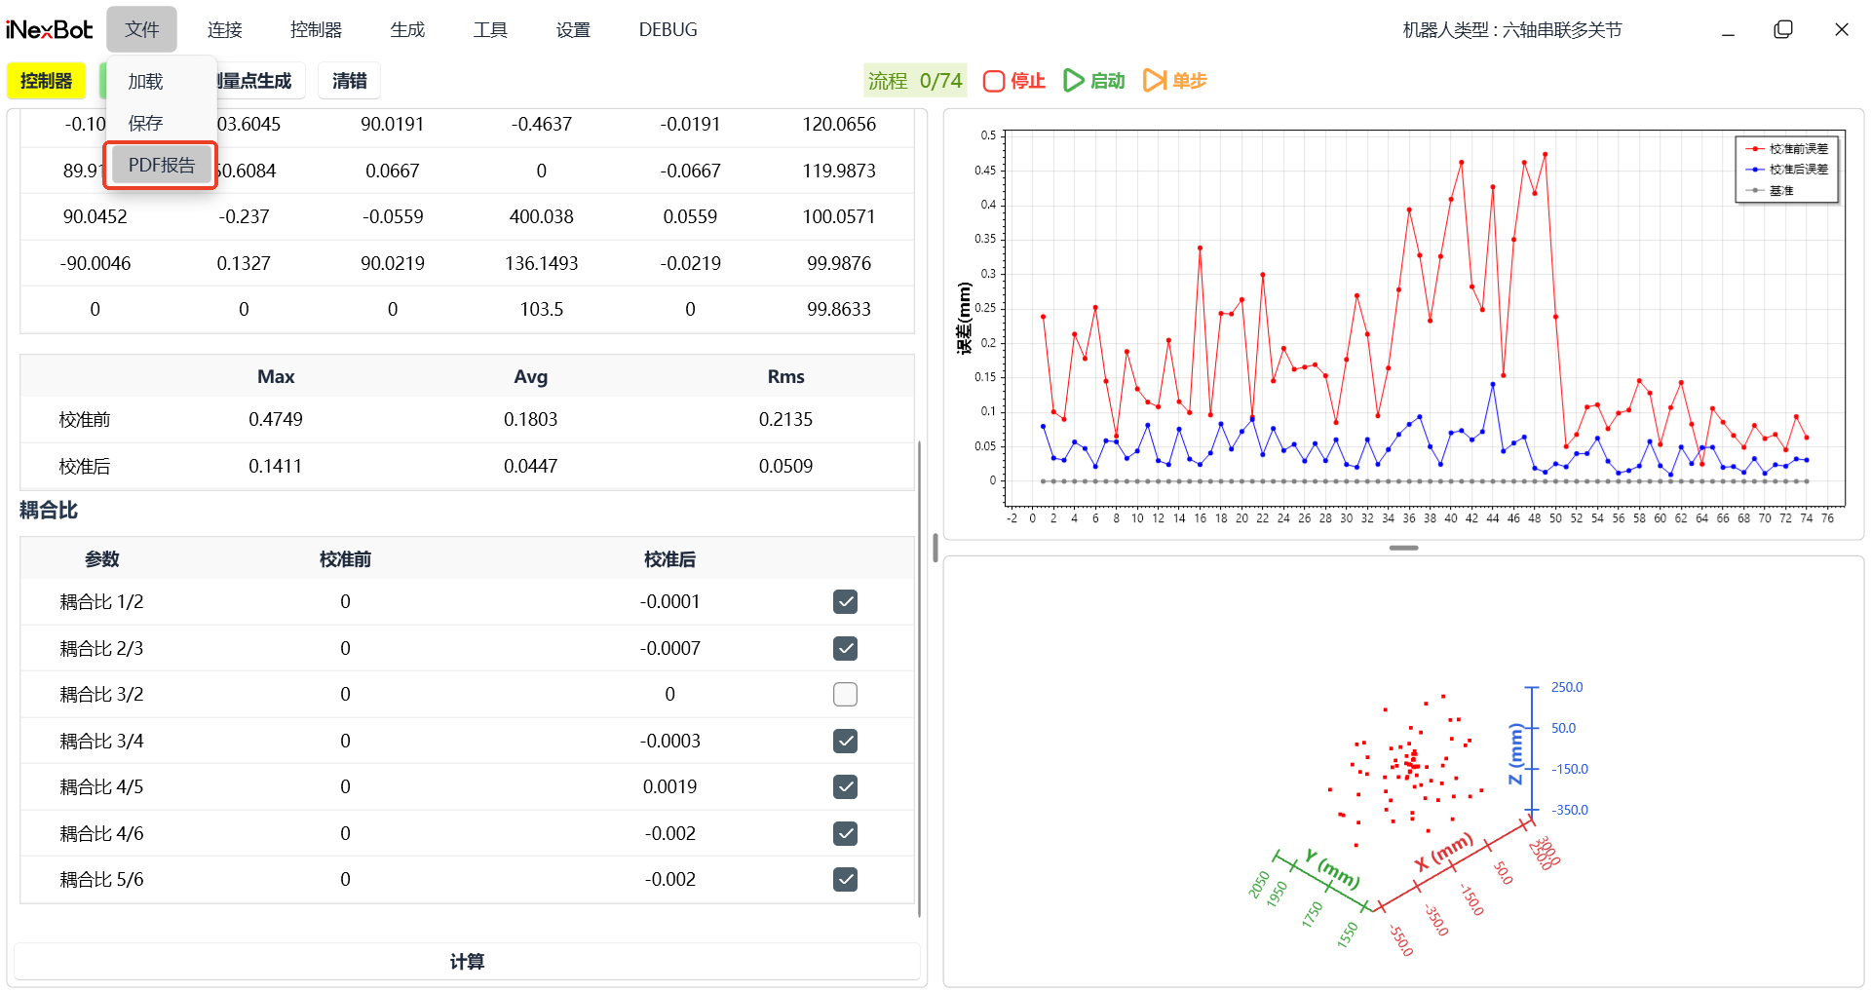Click the 耦合比 4/5 value 0.0019
The width and height of the screenshot is (1871, 992).
click(x=669, y=787)
